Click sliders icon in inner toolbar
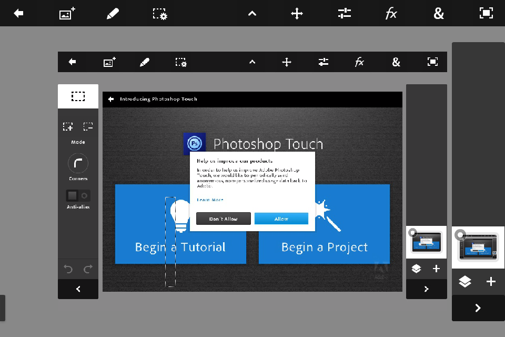Viewport: 505px width, 337px height. point(324,62)
